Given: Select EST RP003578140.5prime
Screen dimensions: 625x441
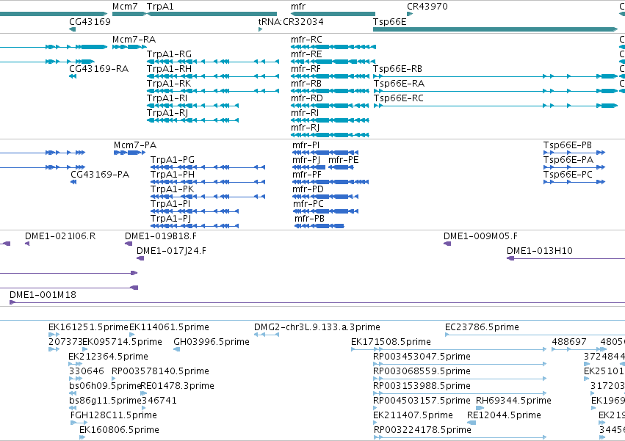Looking at the screenshot, I should [114, 379].
